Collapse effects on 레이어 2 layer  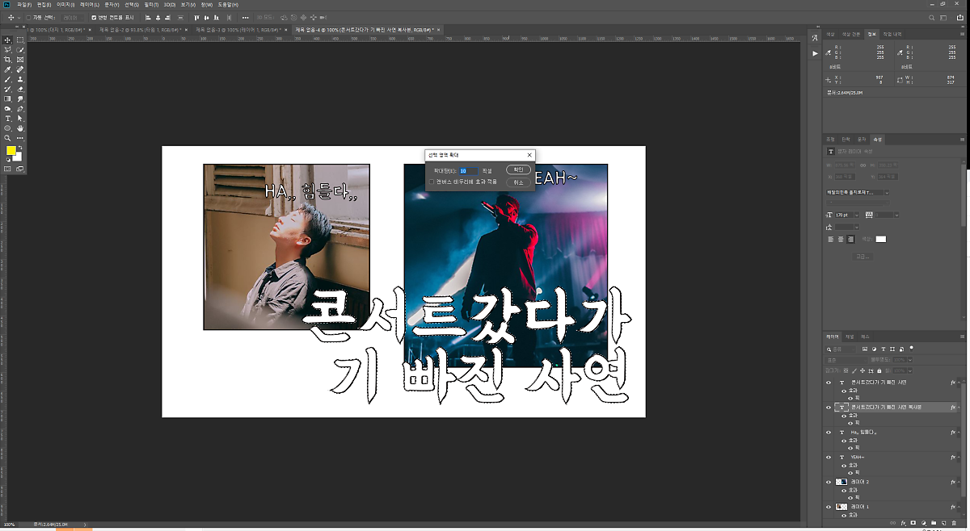(x=957, y=482)
